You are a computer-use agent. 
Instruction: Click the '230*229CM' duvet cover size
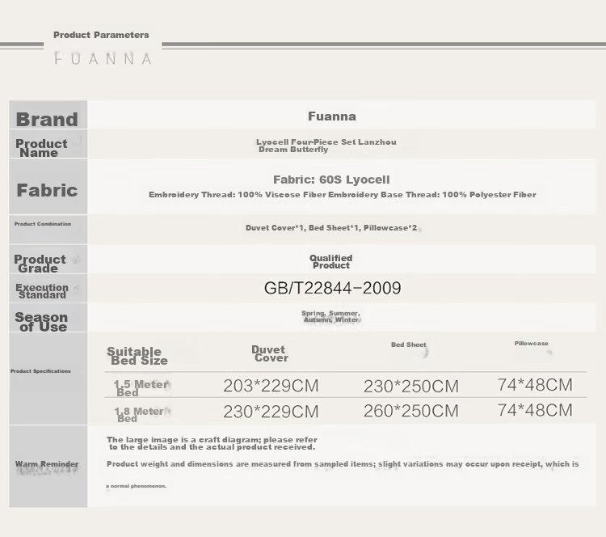pyautogui.click(x=271, y=412)
